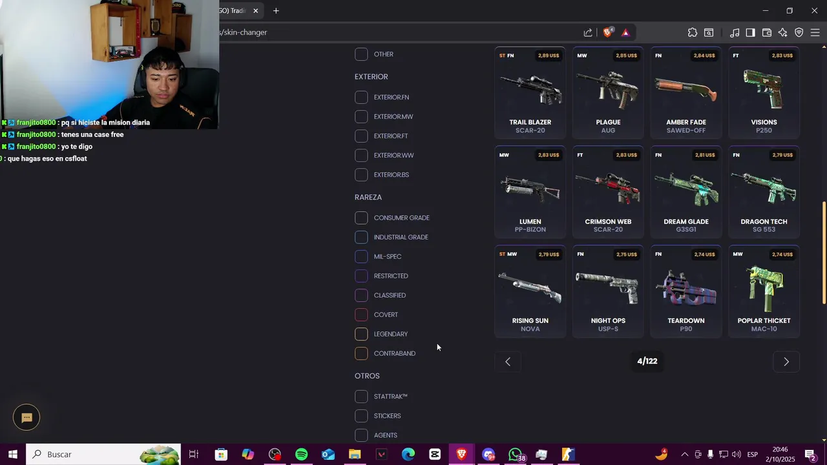This screenshot has height=465, width=827.
Task: Select the Rising Sun Nova skin
Action: point(530,291)
